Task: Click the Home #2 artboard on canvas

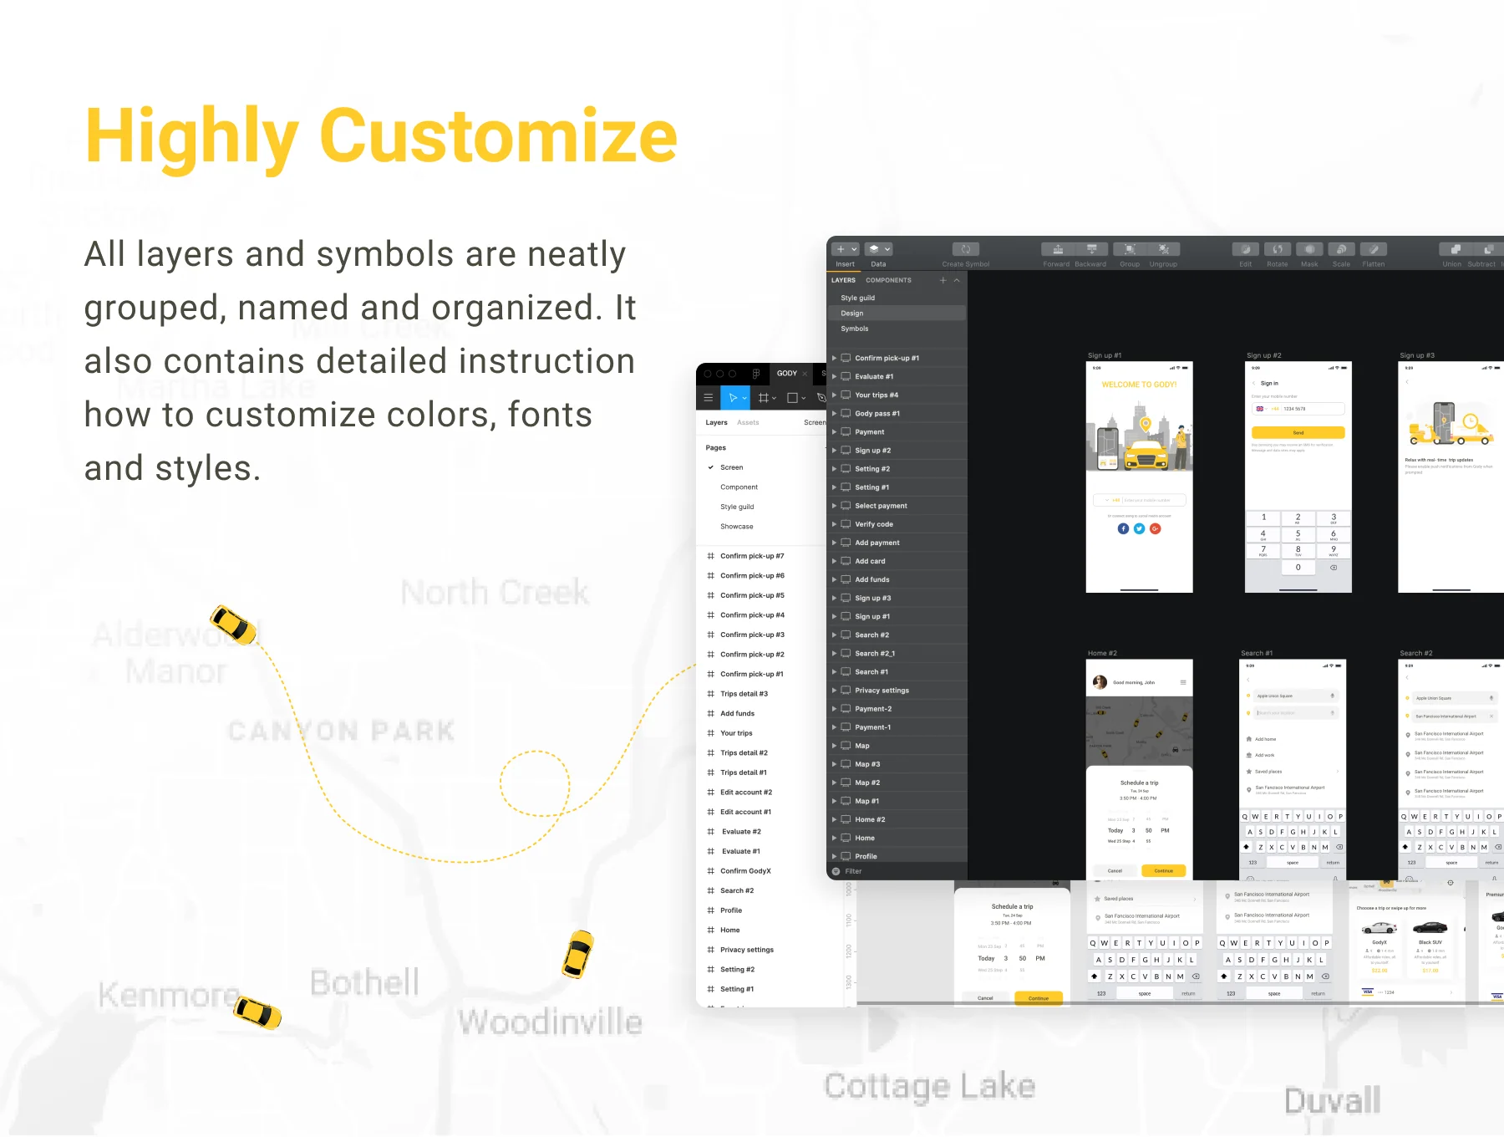Action: (1139, 769)
